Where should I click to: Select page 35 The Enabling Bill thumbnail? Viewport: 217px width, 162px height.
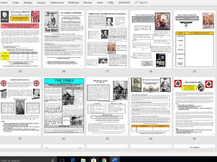click(194, 106)
